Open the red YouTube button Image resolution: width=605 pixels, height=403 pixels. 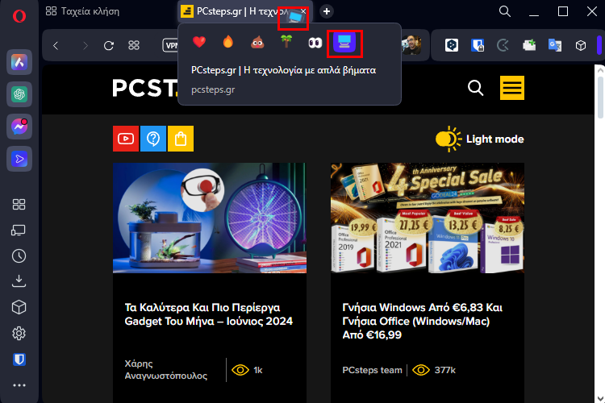126,139
